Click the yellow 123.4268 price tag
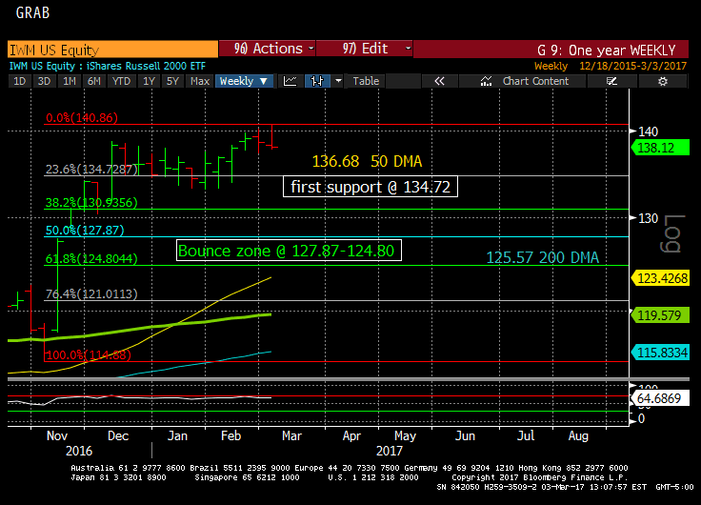Viewport: 701px width, 505px height. tap(660, 278)
